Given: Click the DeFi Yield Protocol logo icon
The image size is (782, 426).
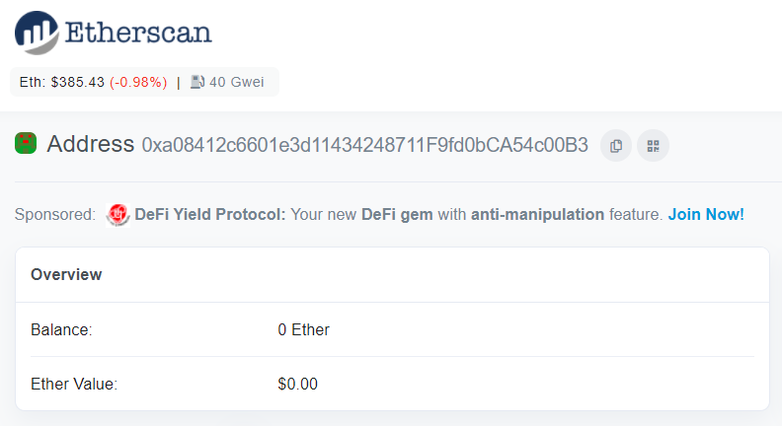Looking at the screenshot, I should 118,214.
